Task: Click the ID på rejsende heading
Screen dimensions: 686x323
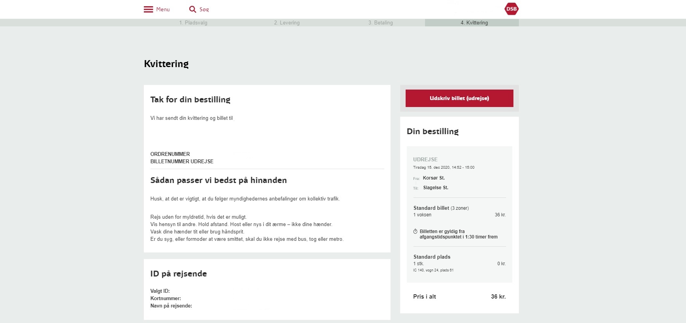Action: tap(178, 274)
